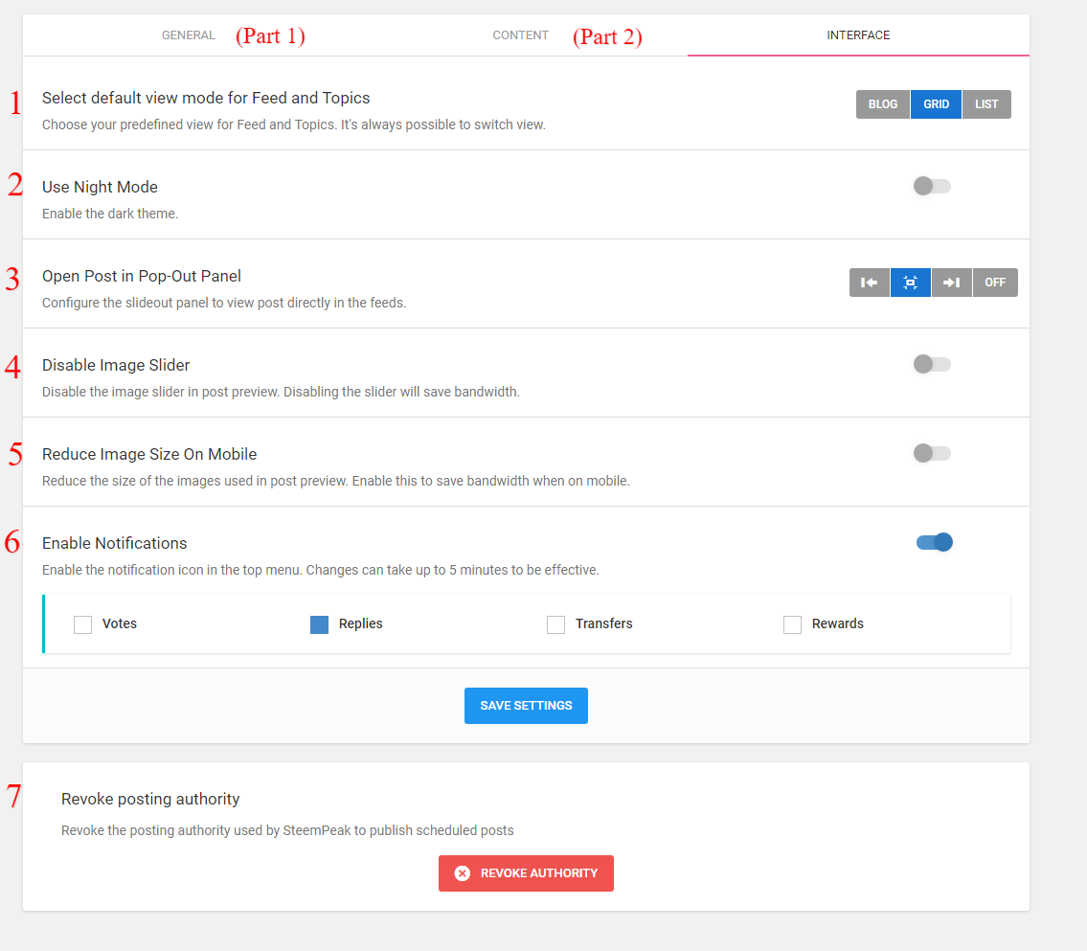Viewport: 1087px width, 951px height.
Task: Choose BLOG as default view mode
Action: [882, 104]
